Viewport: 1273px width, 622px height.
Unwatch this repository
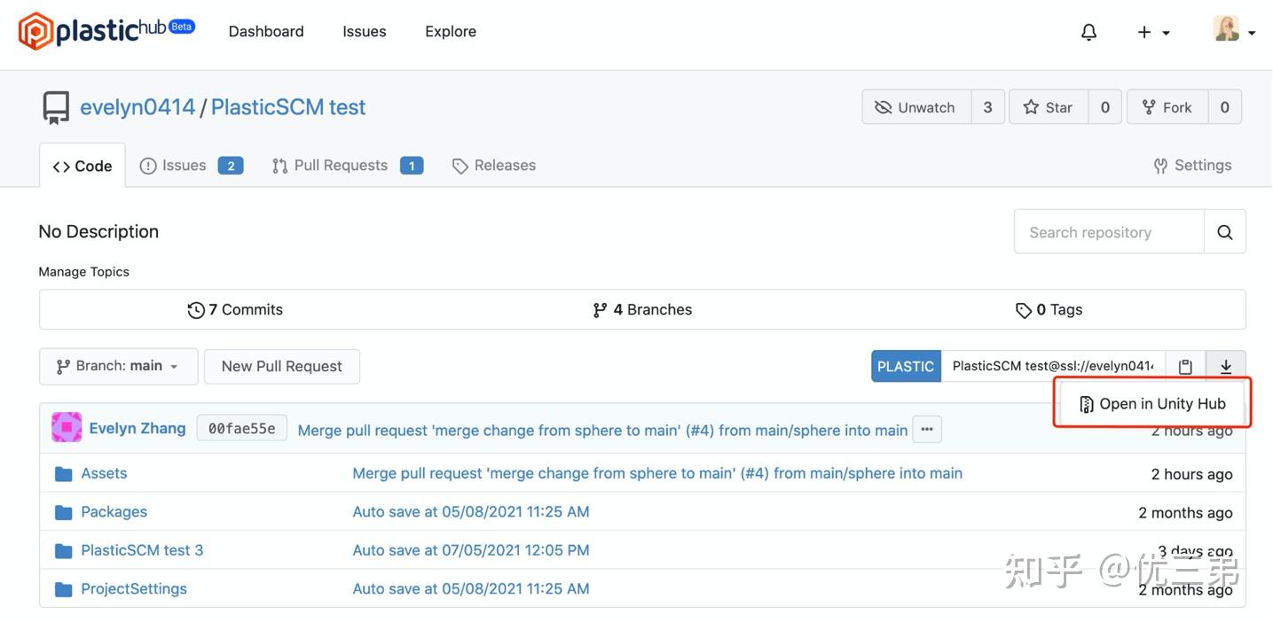pos(916,107)
